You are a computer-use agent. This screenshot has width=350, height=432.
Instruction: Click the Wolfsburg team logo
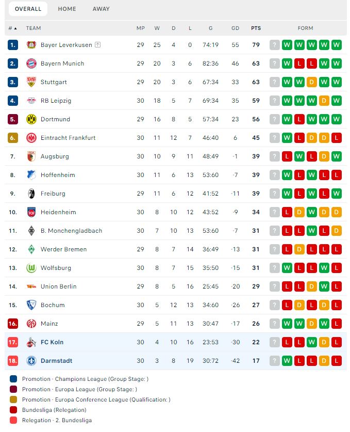[31, 268]
